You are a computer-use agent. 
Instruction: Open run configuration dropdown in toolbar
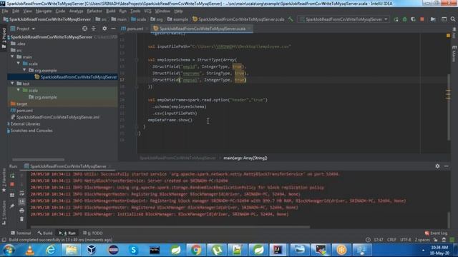tap(343, 19)
